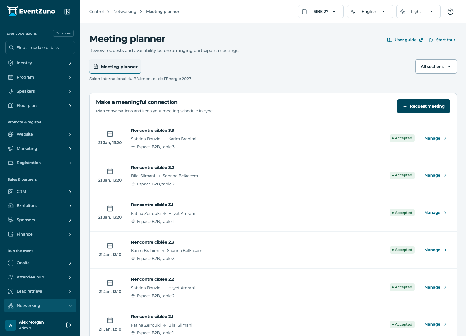Click the logout icon beside Alex Morgan
The height and width of the screenshot is (336, 466).
pos(69,325)
